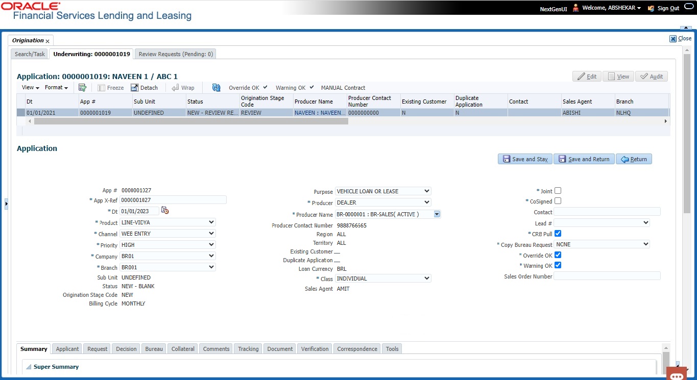Screen dimensions: 697x380
Task: Toggle the Joint checkbox
Action: point(558,191)
